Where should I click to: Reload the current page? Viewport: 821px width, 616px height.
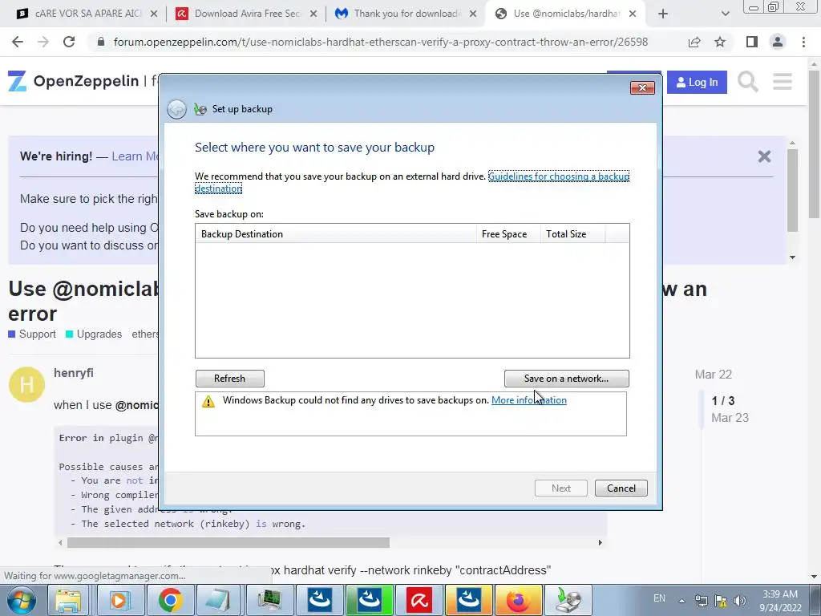69,42
